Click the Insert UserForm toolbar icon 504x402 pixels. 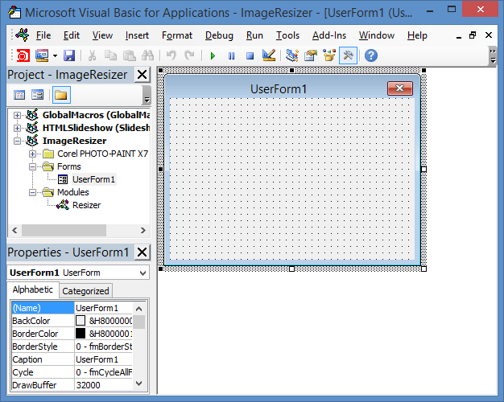tap(42, 55)
